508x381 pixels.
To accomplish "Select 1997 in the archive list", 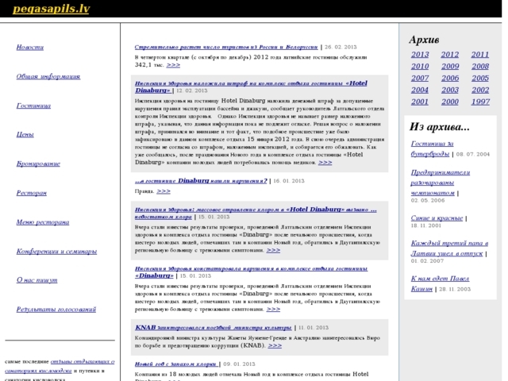I will point(479,102).
